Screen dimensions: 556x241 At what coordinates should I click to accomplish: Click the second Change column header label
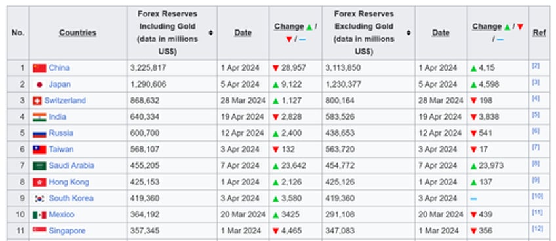pyautogui.click(x=487, y=27)
